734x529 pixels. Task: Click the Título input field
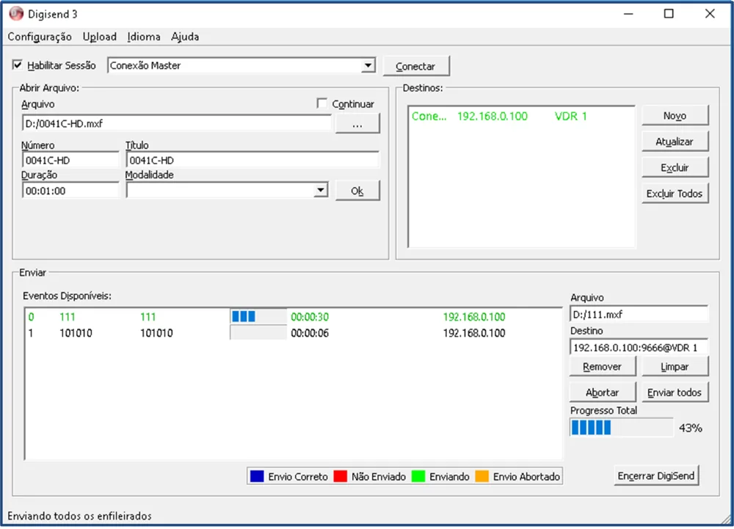click(x=252, y=161)
